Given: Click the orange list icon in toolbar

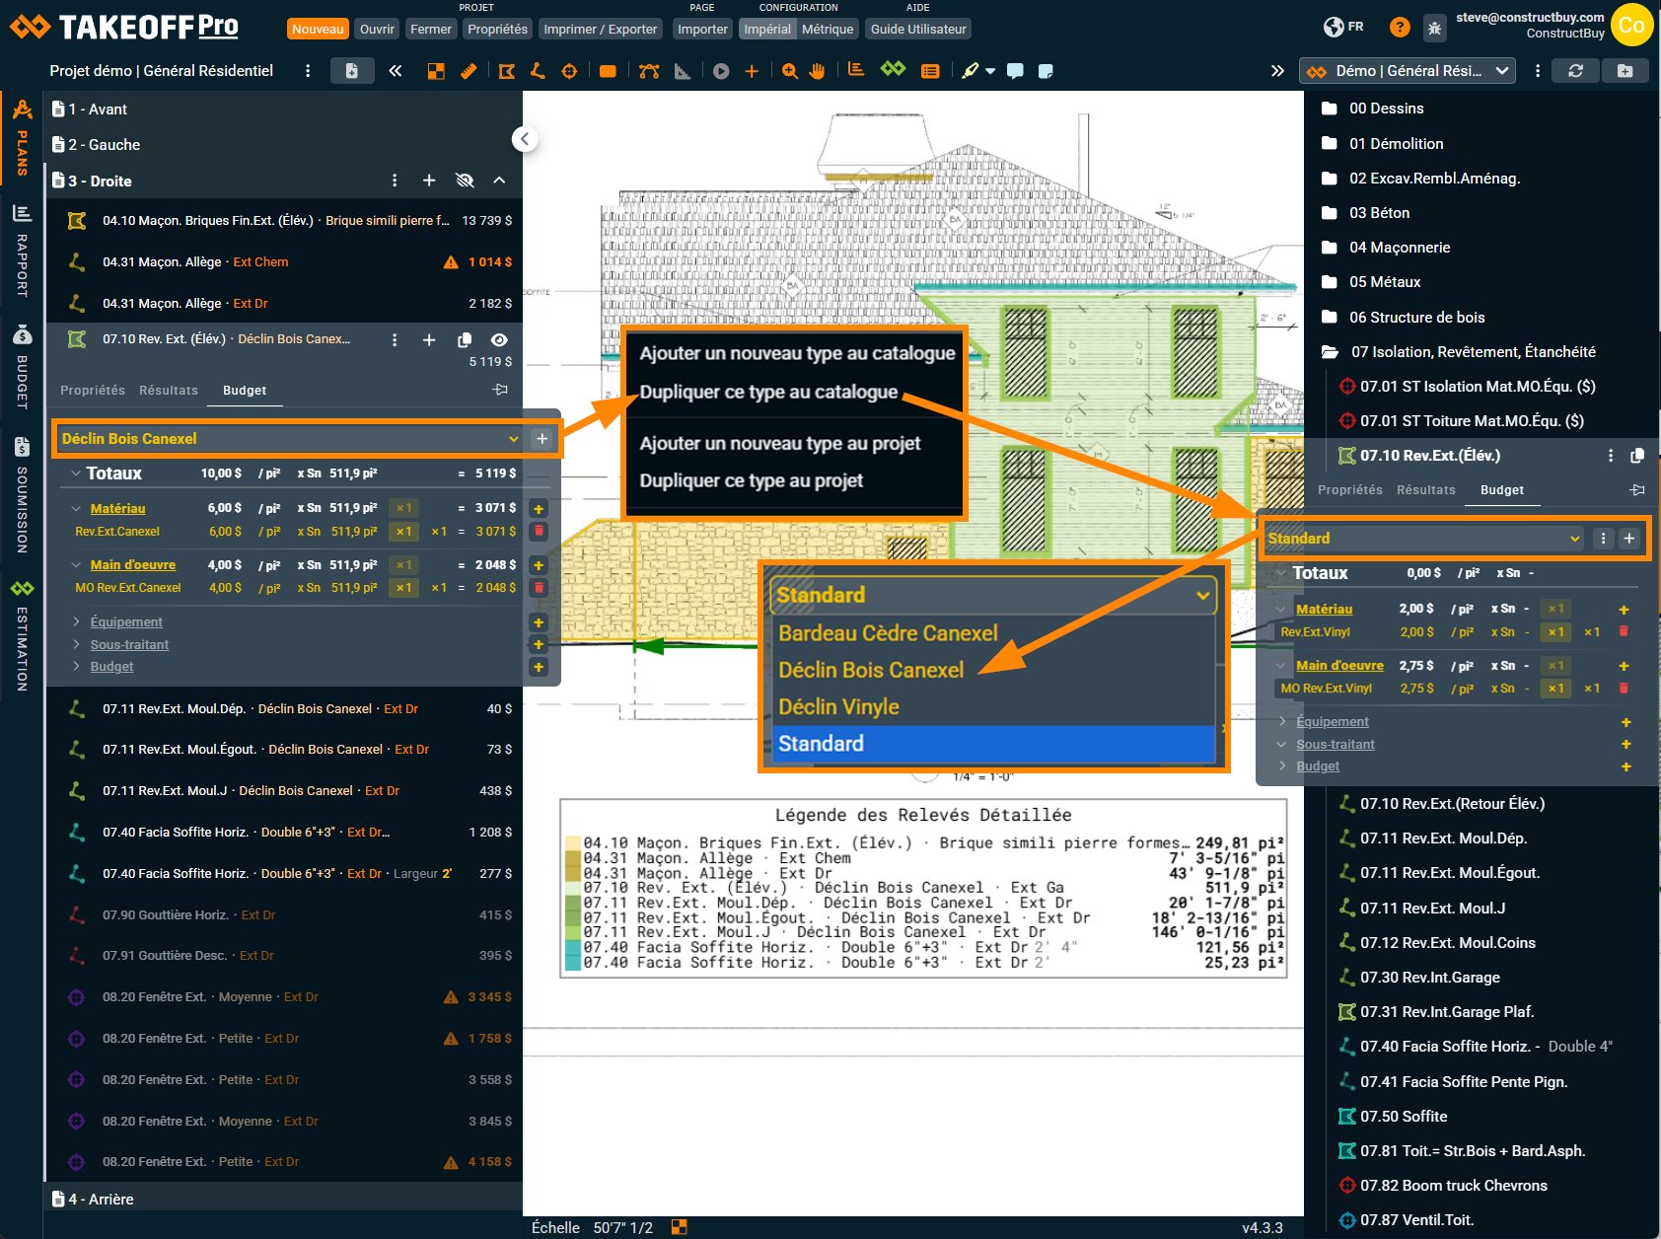Looking at the screenshot, I should [x=929, y=71].
